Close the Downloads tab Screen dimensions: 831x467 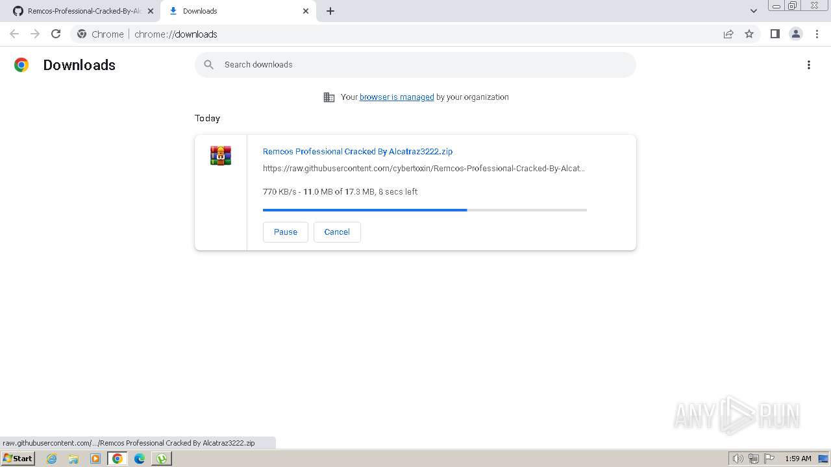point(306,11)
